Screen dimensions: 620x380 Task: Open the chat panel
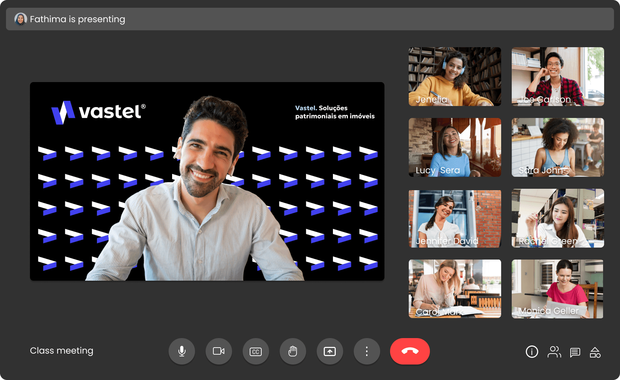(x=575, y=352)
